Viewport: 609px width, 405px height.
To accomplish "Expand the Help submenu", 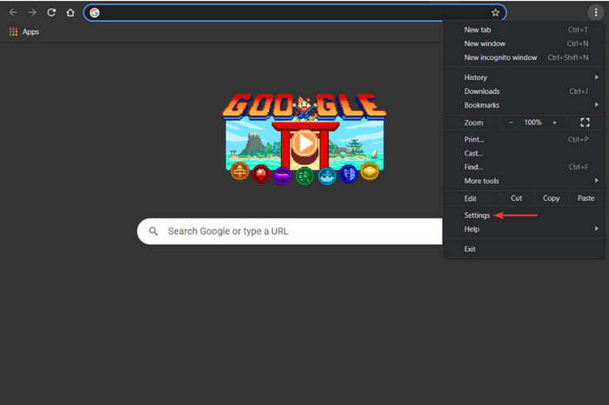I will [x=524, y=229].
